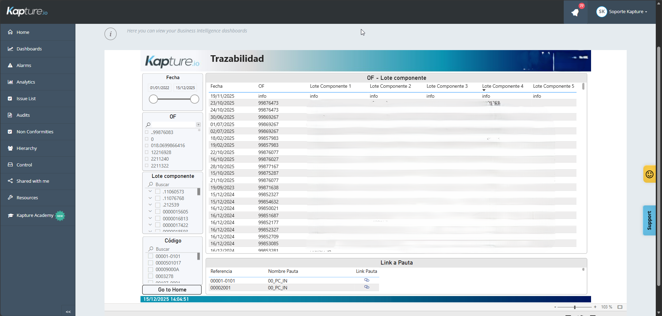Expand the .11060573 lote componente entry
The width and height of the screenshot is (662, 316).
[150, 191]
